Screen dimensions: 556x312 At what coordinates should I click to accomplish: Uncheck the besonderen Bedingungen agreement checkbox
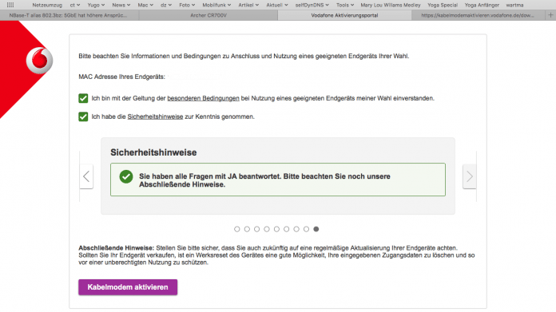83,98
